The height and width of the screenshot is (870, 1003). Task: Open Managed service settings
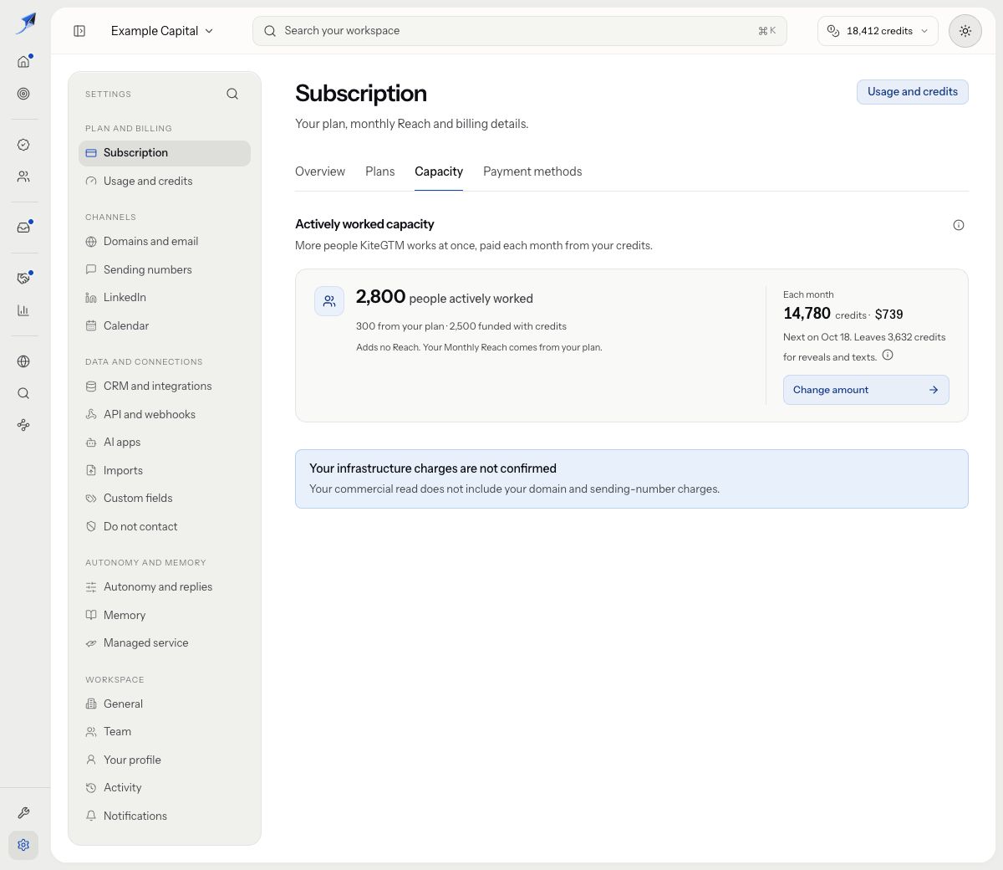coord(165,643)
